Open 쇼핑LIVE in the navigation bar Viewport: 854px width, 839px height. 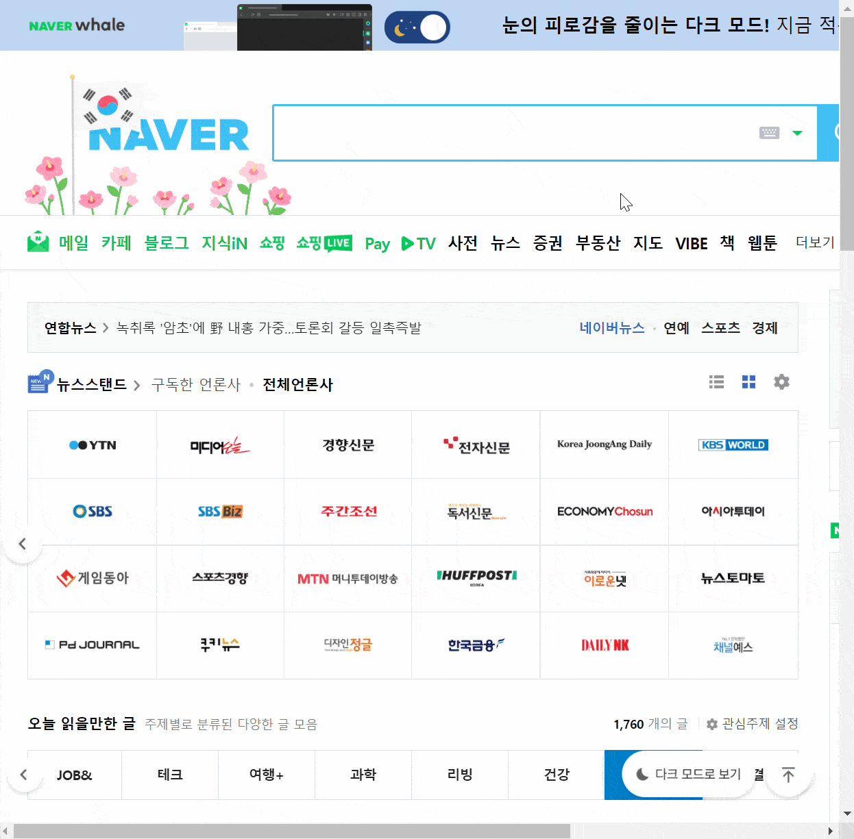click(324, 242)
